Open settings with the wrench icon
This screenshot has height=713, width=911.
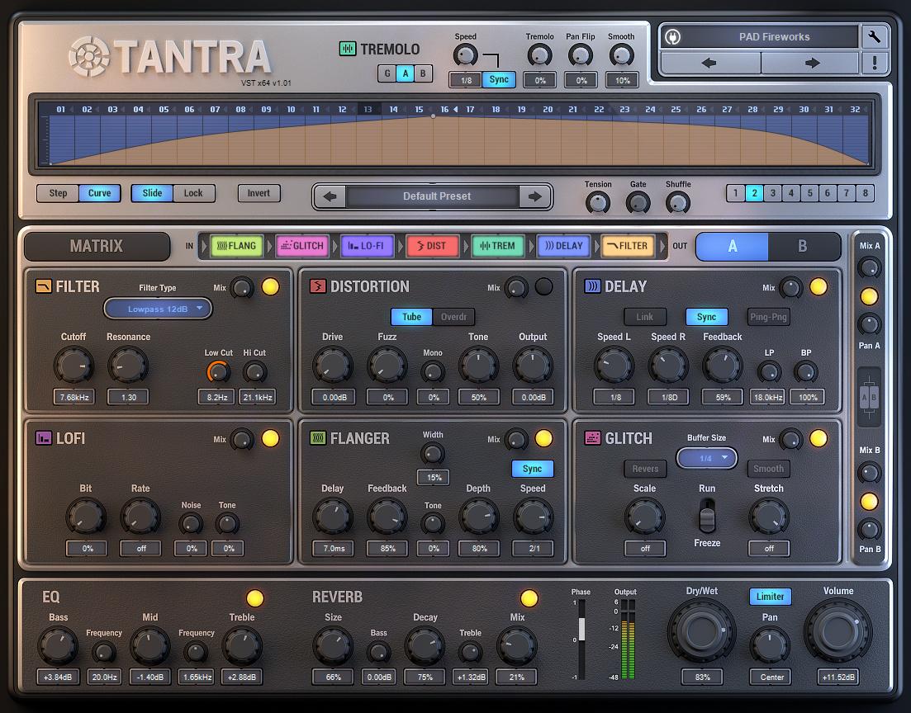click(874, 36)
